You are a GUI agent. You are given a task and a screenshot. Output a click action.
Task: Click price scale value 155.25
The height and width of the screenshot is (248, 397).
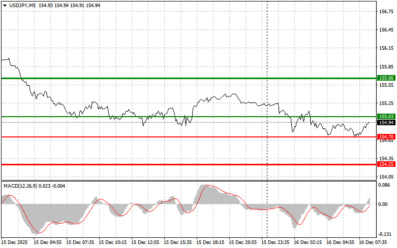point(386,103)
